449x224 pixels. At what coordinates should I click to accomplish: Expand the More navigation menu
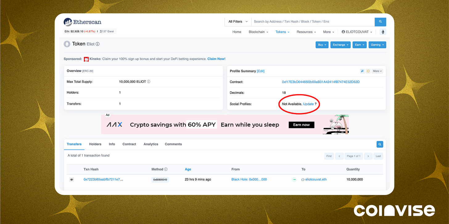(x=328, y=32)
